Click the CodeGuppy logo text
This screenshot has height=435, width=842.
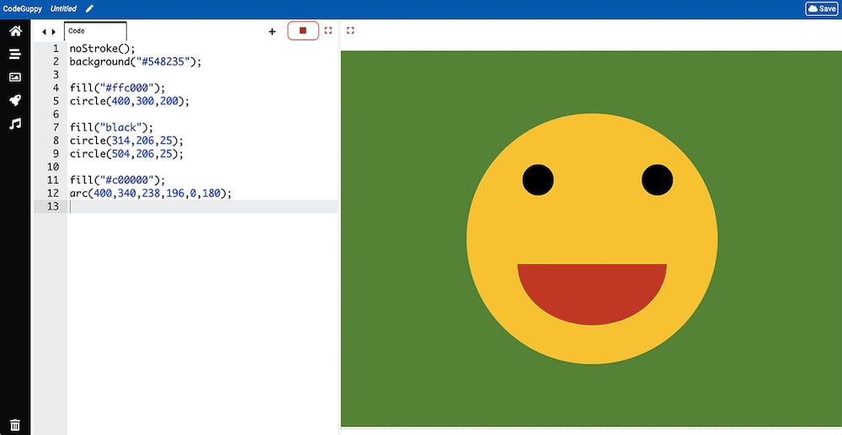coord(23,8)
